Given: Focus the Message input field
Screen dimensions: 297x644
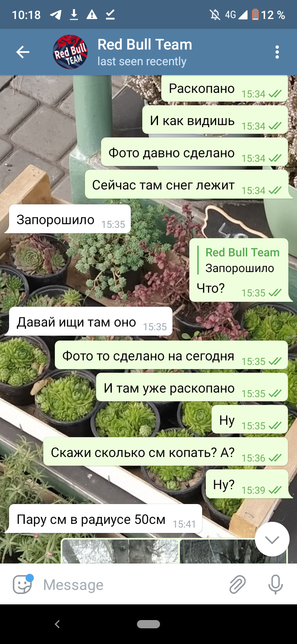Looking at the screenshot, I should pos(132,585).
